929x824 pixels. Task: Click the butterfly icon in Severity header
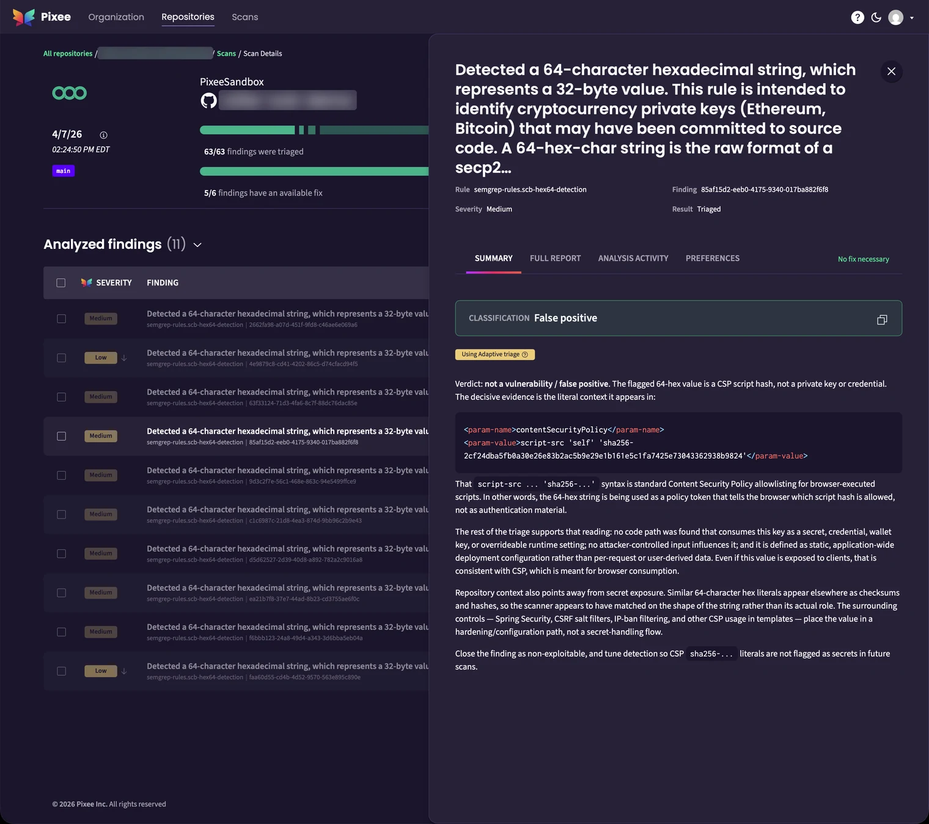[87, 282]
